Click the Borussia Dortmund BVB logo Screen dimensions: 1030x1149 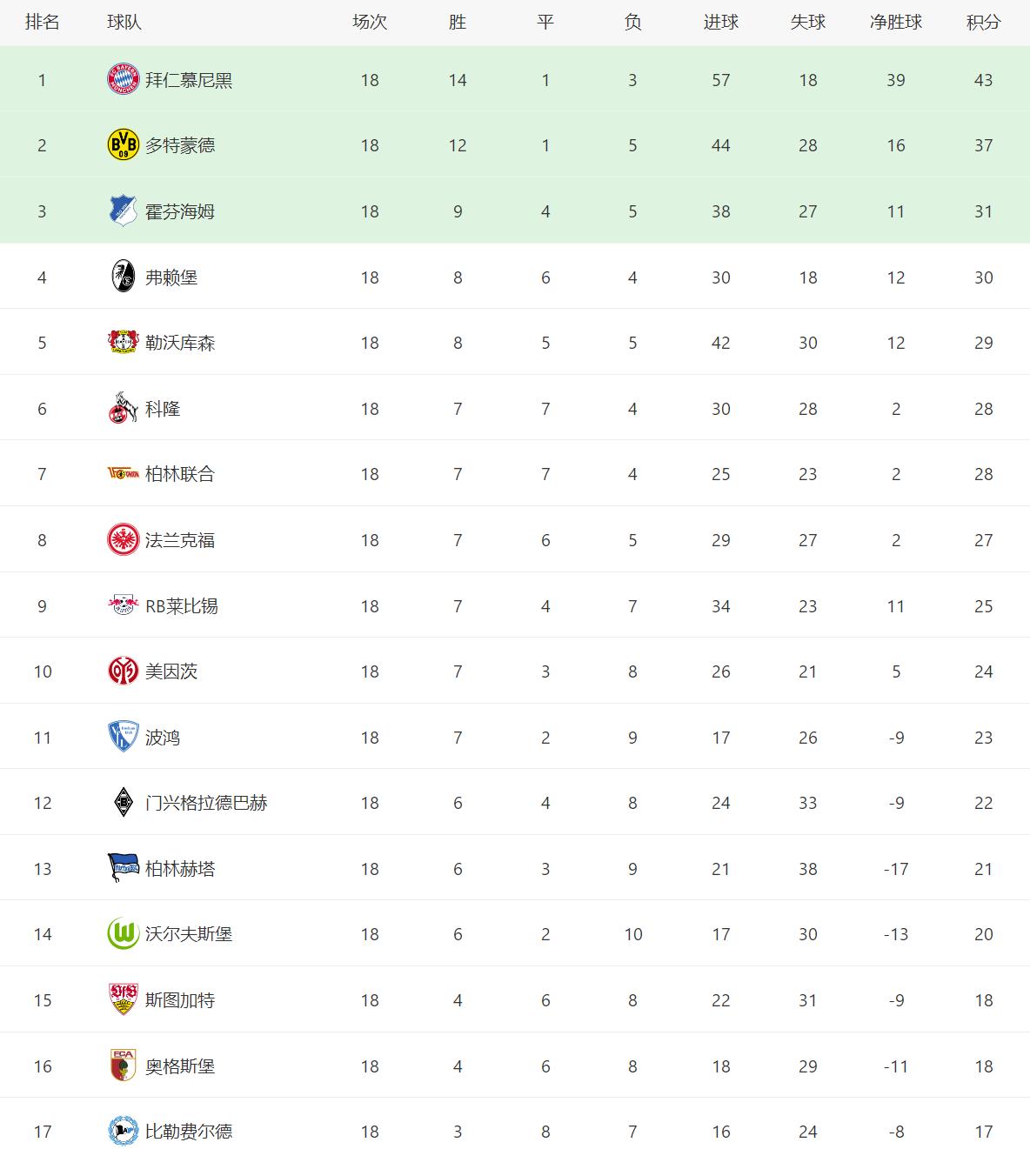(123, 145)
